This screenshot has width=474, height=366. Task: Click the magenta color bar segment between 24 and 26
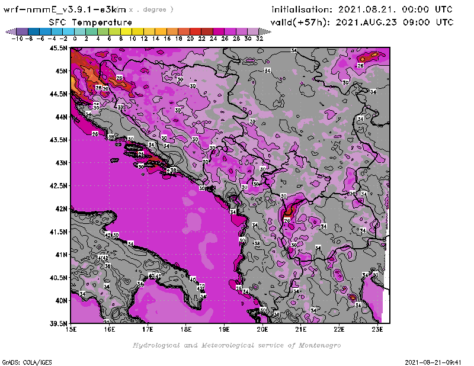(x=219, y=31)
